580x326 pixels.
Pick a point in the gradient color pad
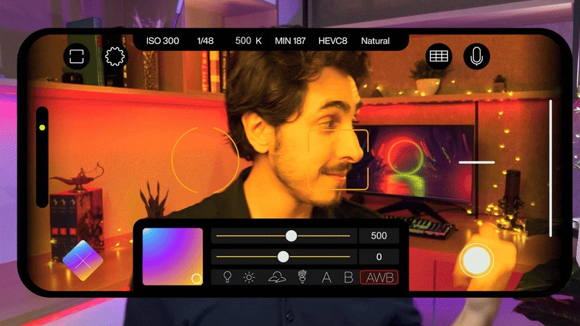point(173,256)
